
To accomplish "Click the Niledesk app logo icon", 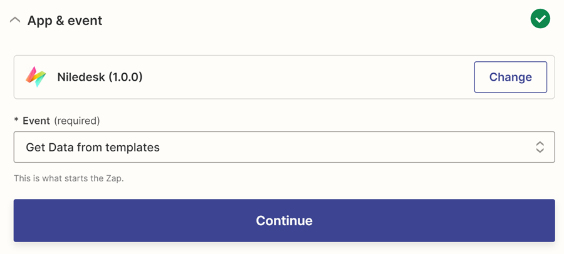I will tap(36, 77).
